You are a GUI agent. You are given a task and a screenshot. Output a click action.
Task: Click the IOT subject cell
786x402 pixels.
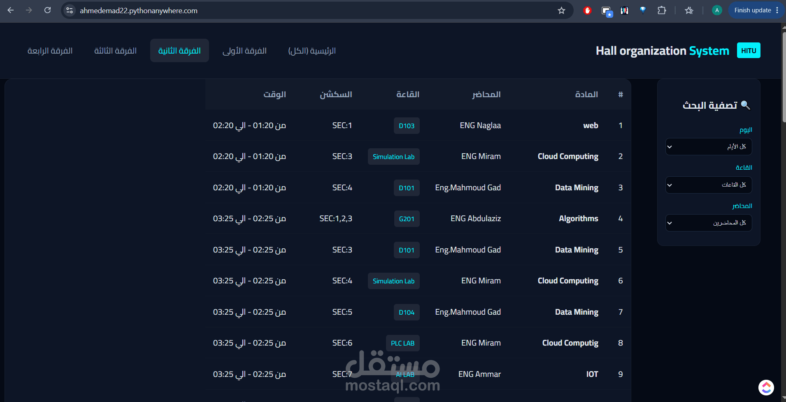coord(592,374)
